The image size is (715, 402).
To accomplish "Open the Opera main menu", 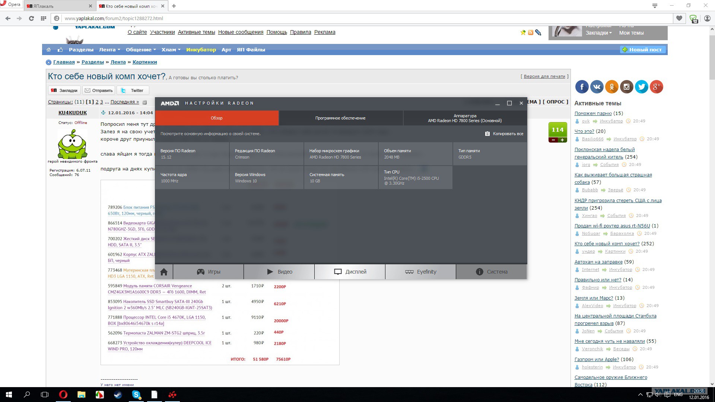I will pyautogui.click(x=11, y=5).
